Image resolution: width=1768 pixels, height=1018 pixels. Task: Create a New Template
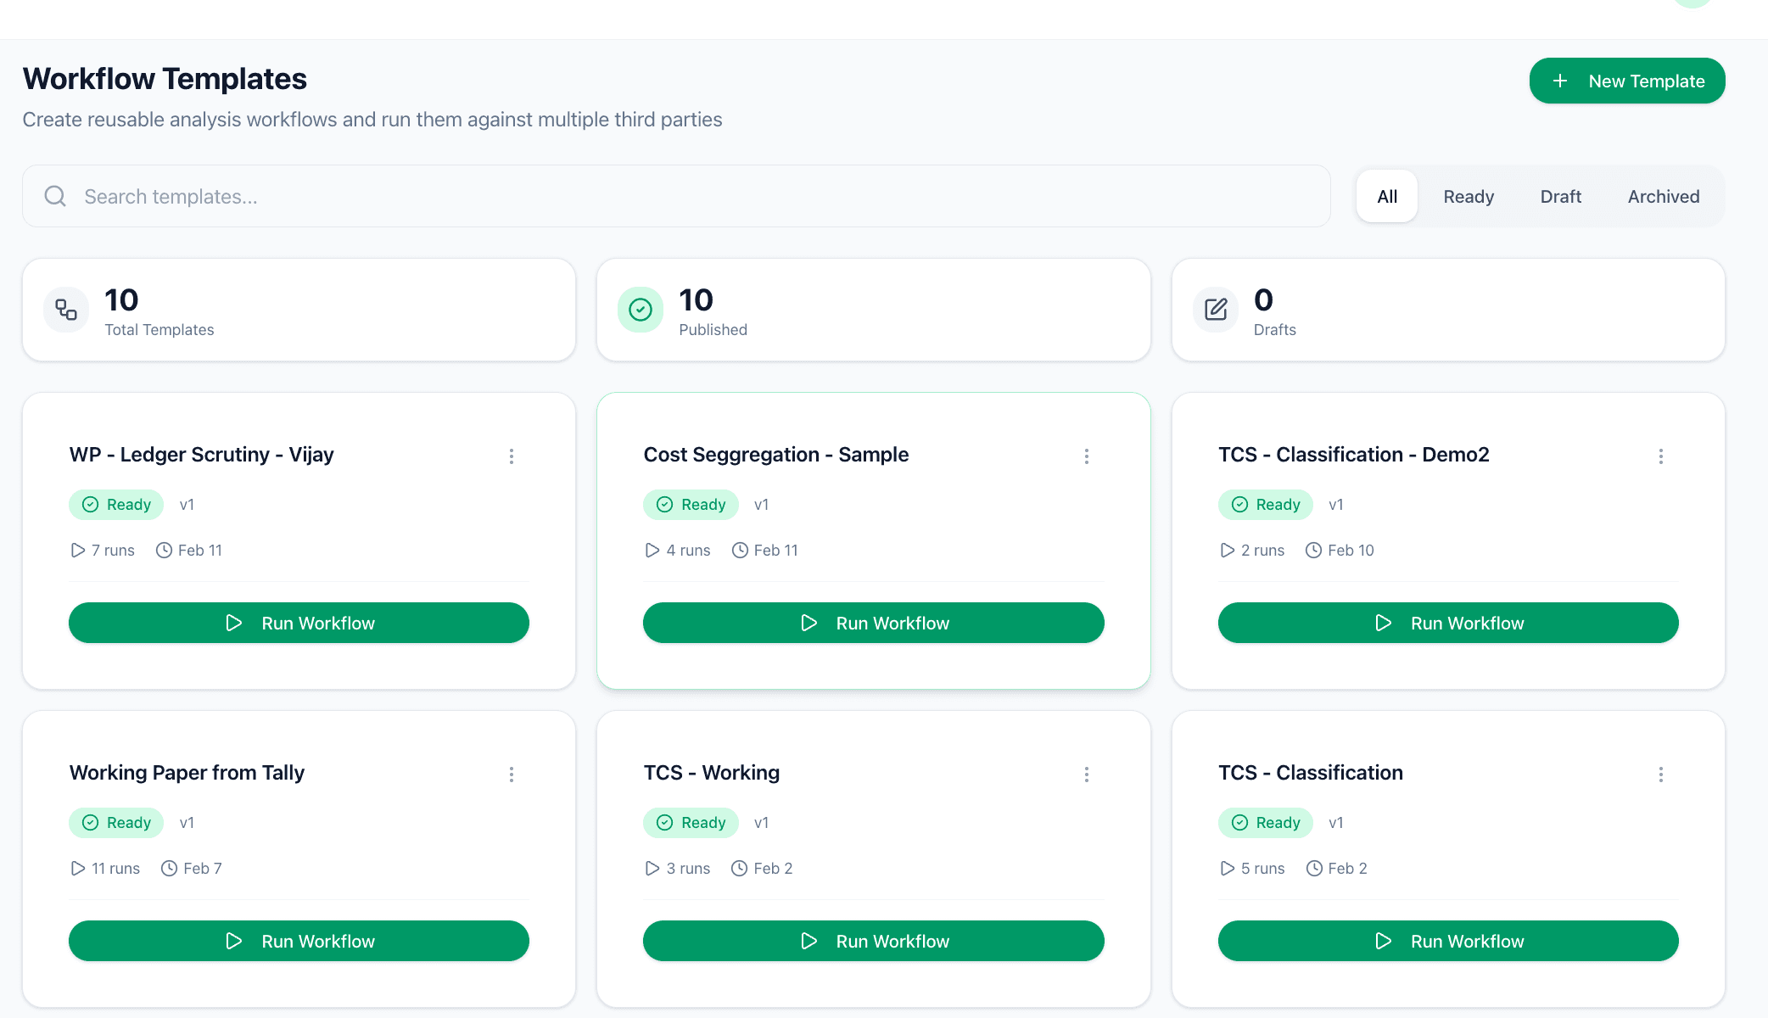click(1626, 81)
